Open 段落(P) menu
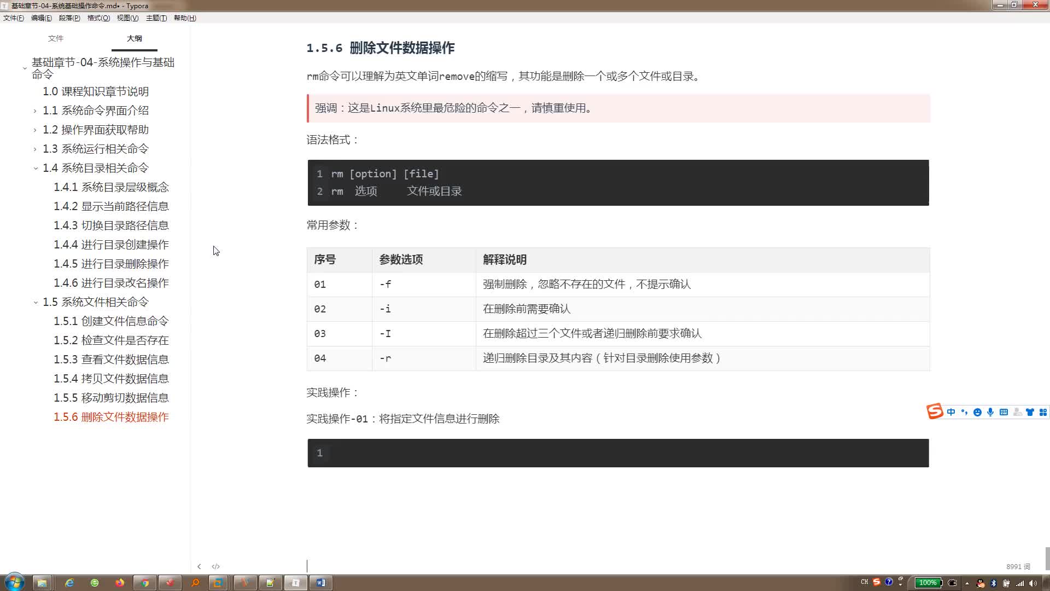Viewport: 1050px width, 591px height. point(69,18)
